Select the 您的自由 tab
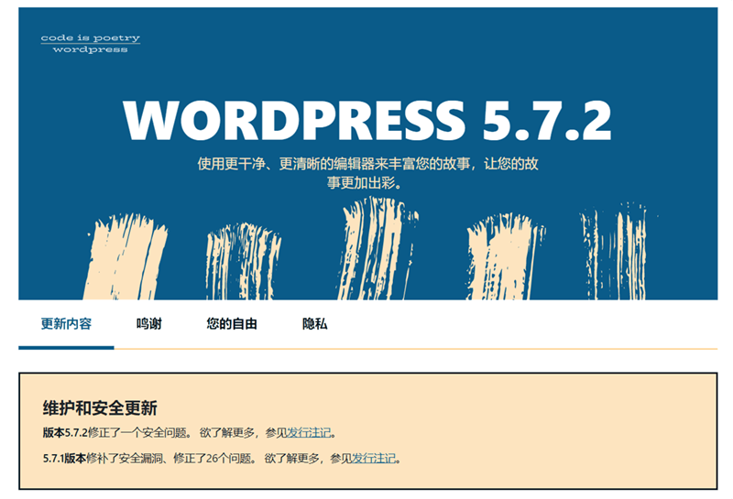 tap(232, 324)
